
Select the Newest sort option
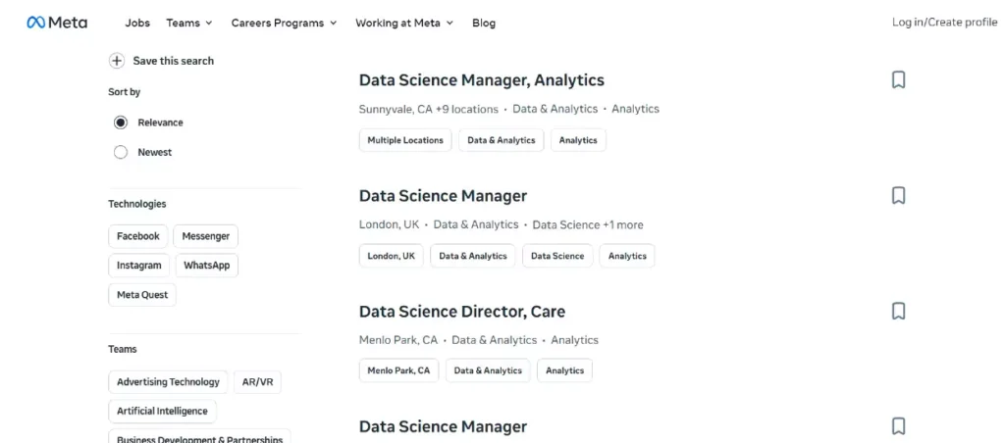[121, 152]
